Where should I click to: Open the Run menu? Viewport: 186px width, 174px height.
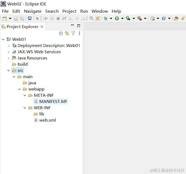tap(84, 11)
